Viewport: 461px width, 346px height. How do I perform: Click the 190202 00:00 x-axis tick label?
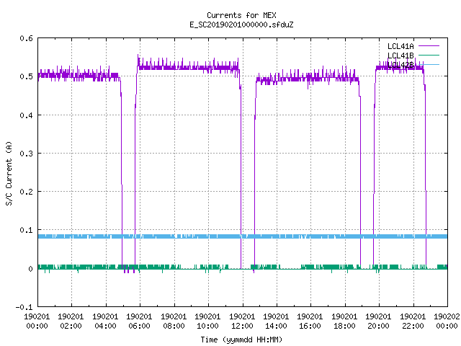(x=447, y=321)
